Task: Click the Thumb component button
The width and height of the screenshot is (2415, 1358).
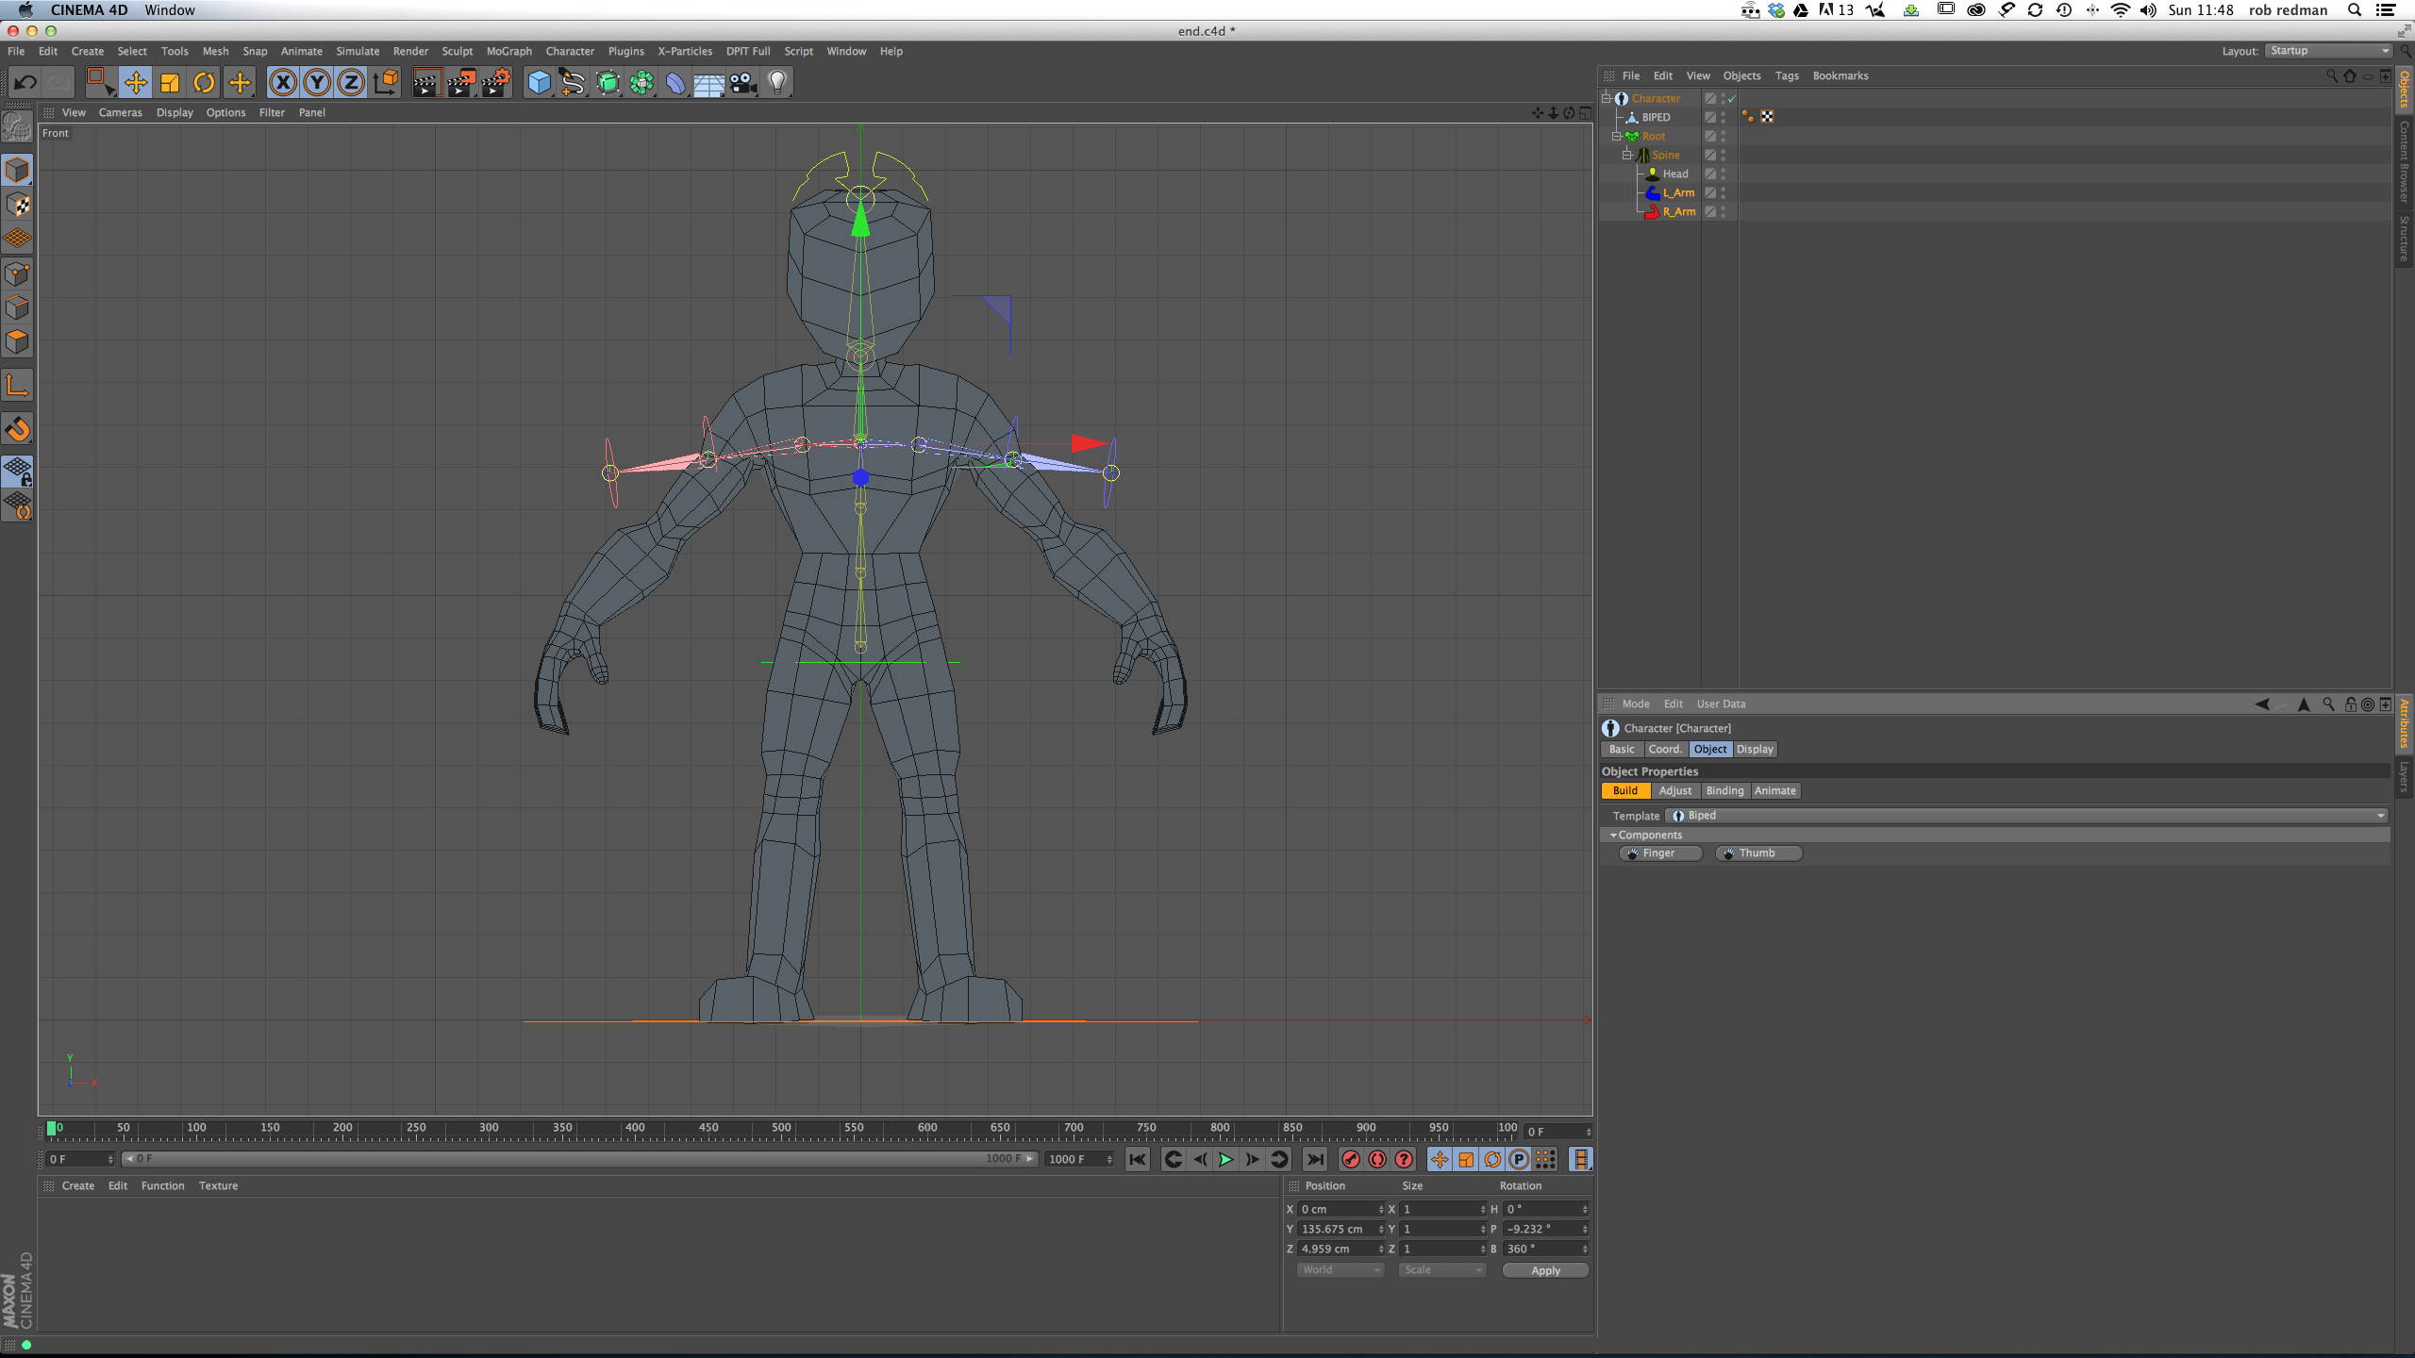Action: [x=1758, y=853]
